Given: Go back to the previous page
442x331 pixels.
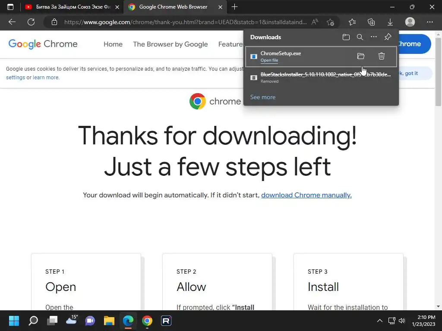Looking at the screenshot, I should 12,22.
